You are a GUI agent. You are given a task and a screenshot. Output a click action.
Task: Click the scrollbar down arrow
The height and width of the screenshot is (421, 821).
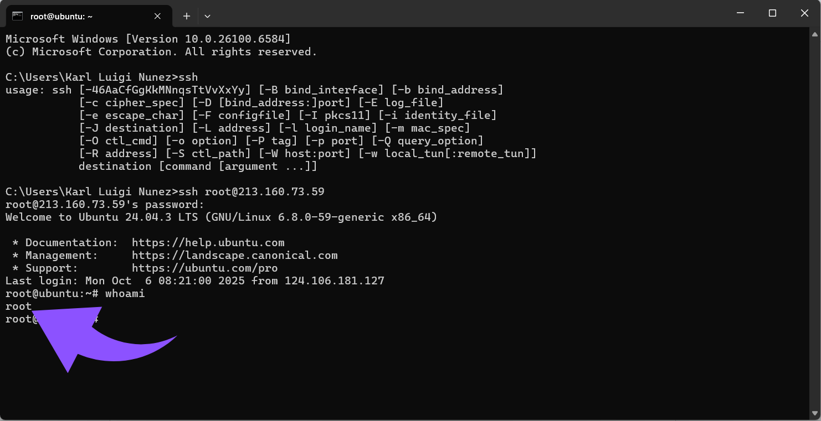click(x=815, y=413)
